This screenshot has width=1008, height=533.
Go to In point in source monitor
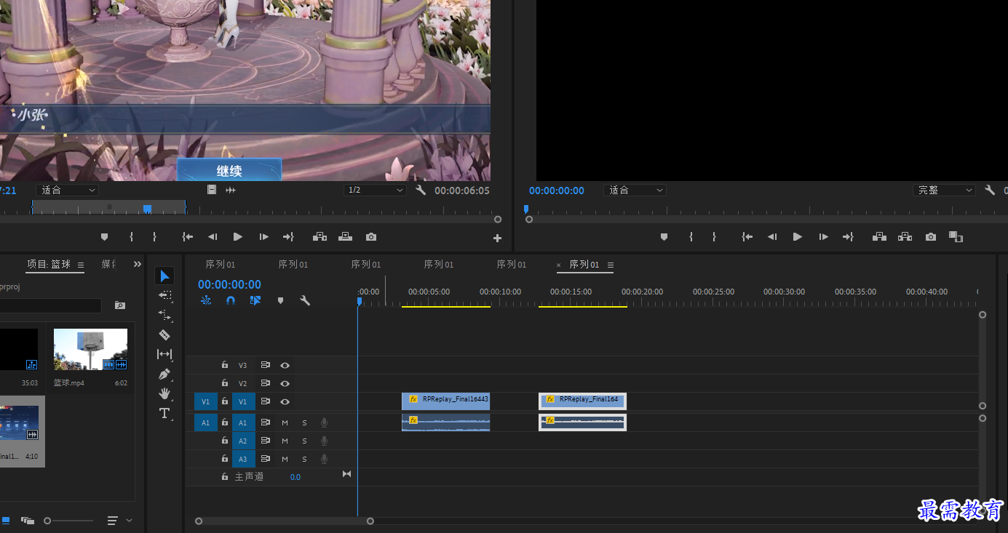(x=188, y=237)
